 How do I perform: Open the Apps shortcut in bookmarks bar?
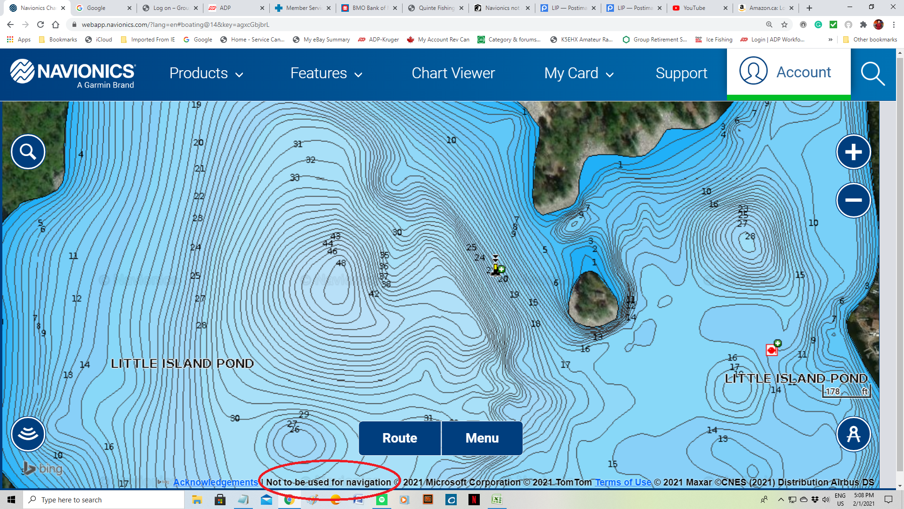click(x=19, y=40)
